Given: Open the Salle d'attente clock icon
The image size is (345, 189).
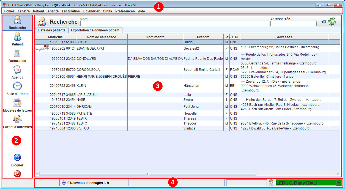Looking at the screenshot, I should 17,86.
